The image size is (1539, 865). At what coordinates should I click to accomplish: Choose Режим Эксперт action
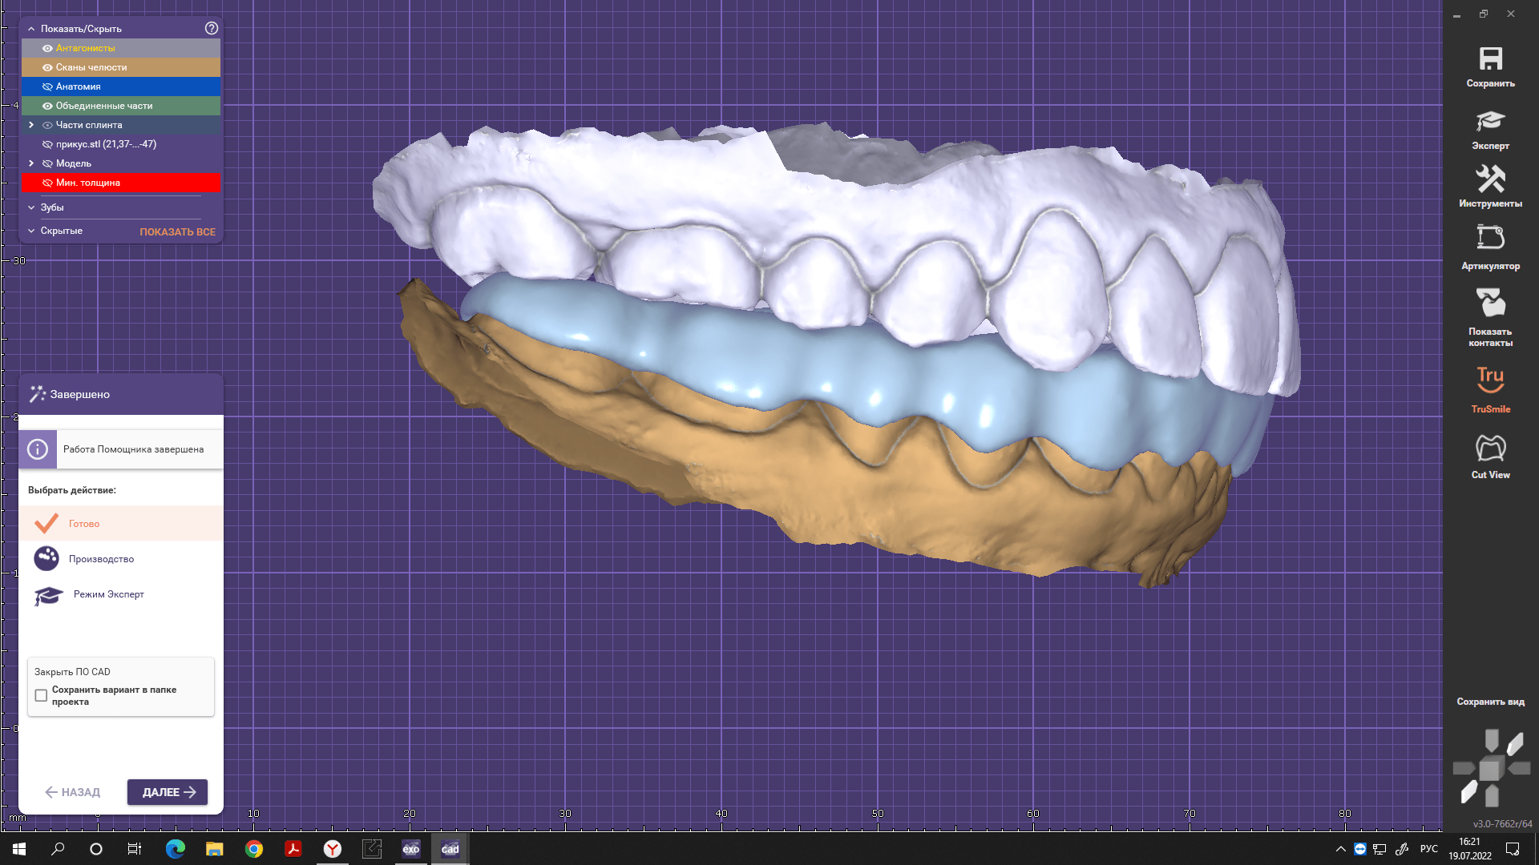pos(108,594)
